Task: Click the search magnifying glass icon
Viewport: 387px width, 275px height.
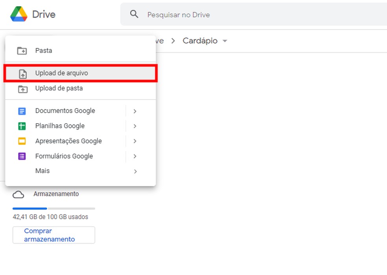Action: pos(135,15)
